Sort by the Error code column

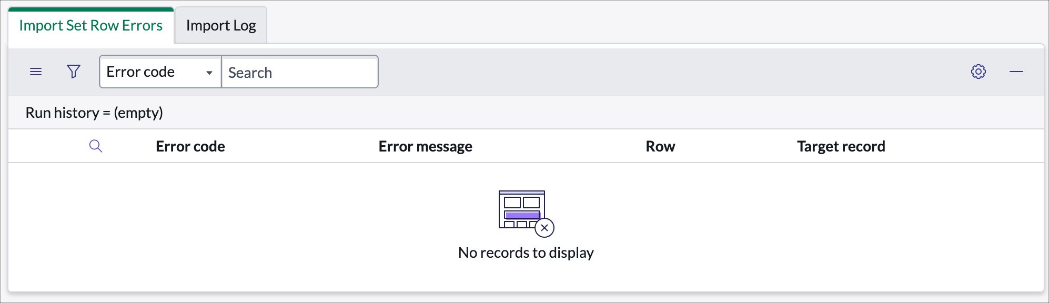coord(189,146)
